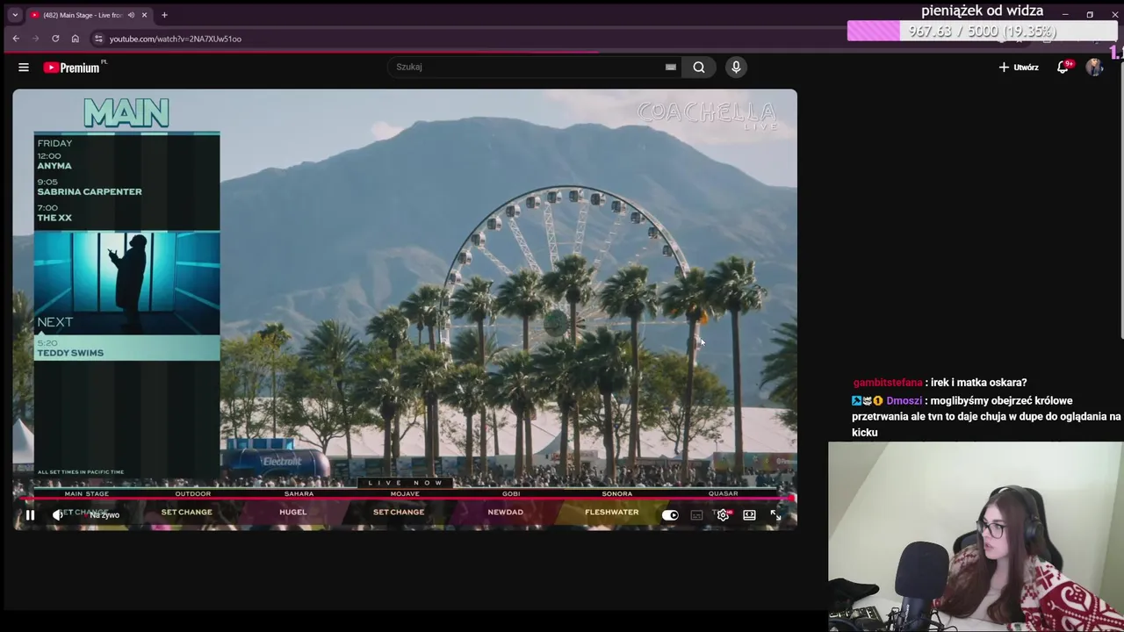Viewport: 1124px width, 632px height.
Task: Open the YouTube guide hamburger menu
Action: [x=24, y=68]
